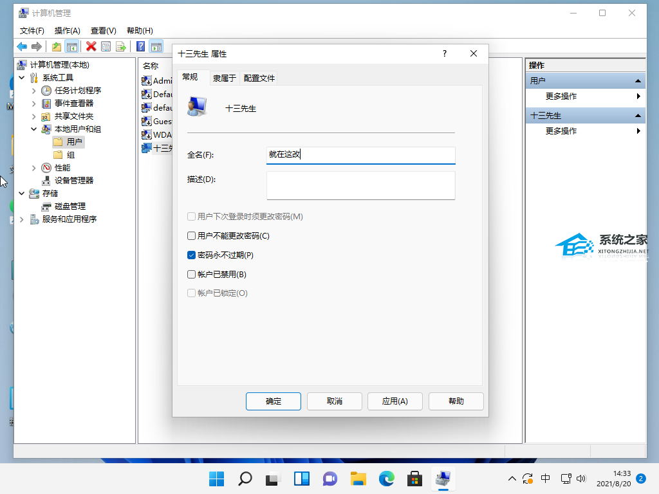Click inside the 描述(D) input field
This screenshot has width=659, height=494.
coord(360,185)
